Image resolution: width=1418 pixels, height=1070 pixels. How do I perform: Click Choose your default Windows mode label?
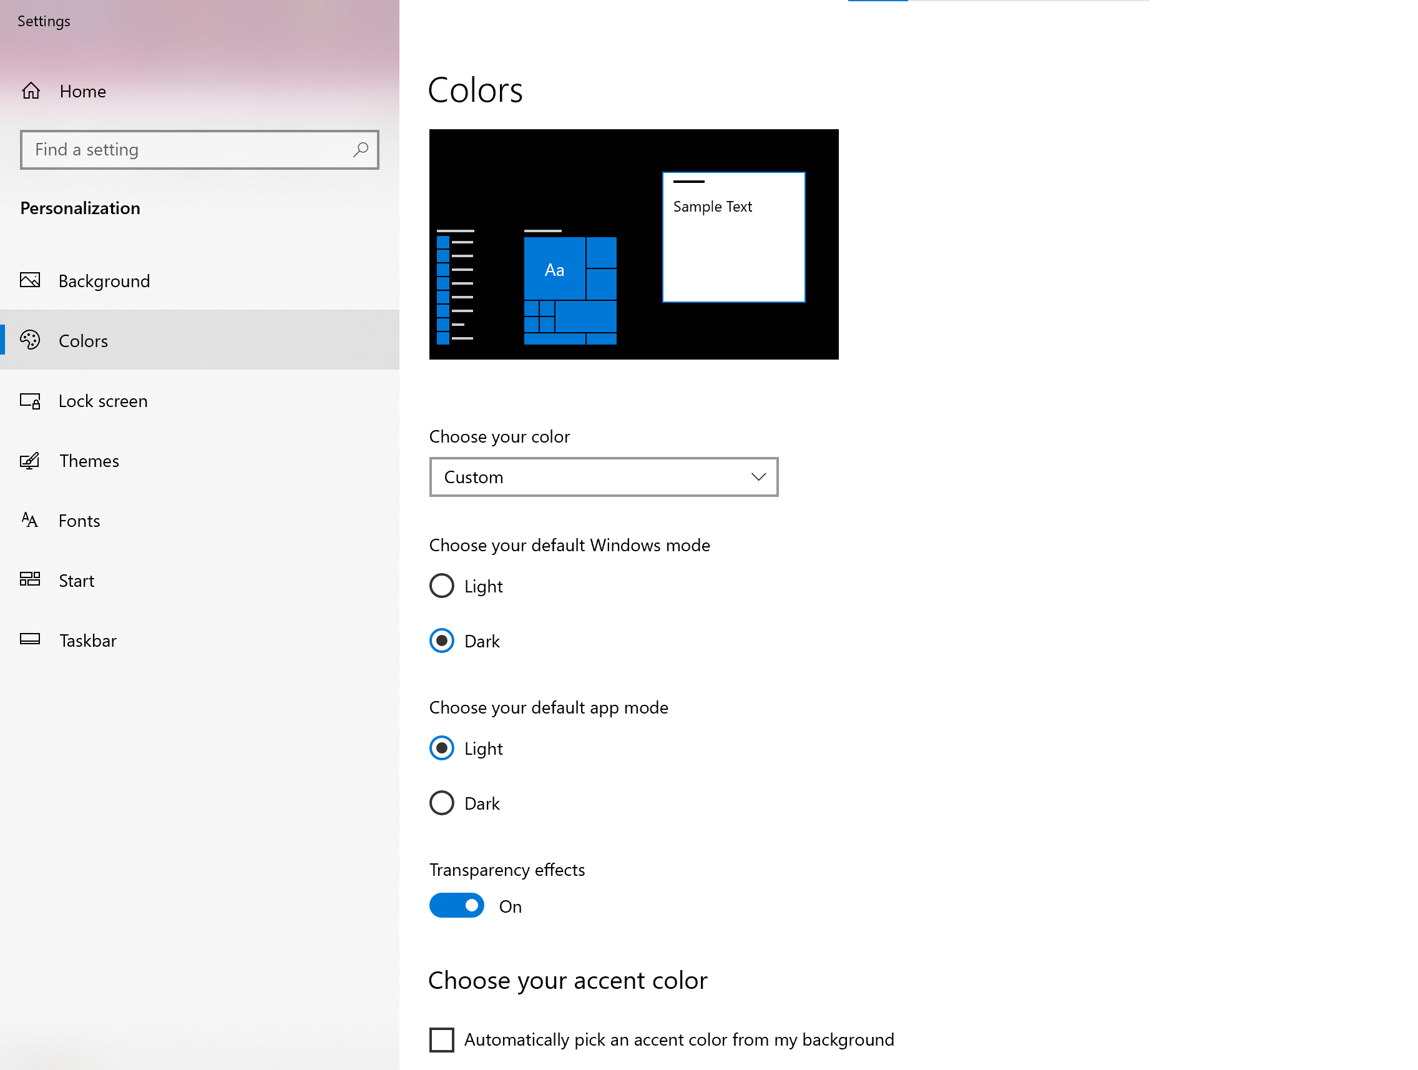[x=569, y=546]
